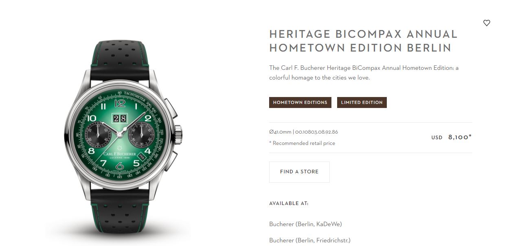Click the right black subdial
This screenshot has width=511, height=246.
pos(141,135)
